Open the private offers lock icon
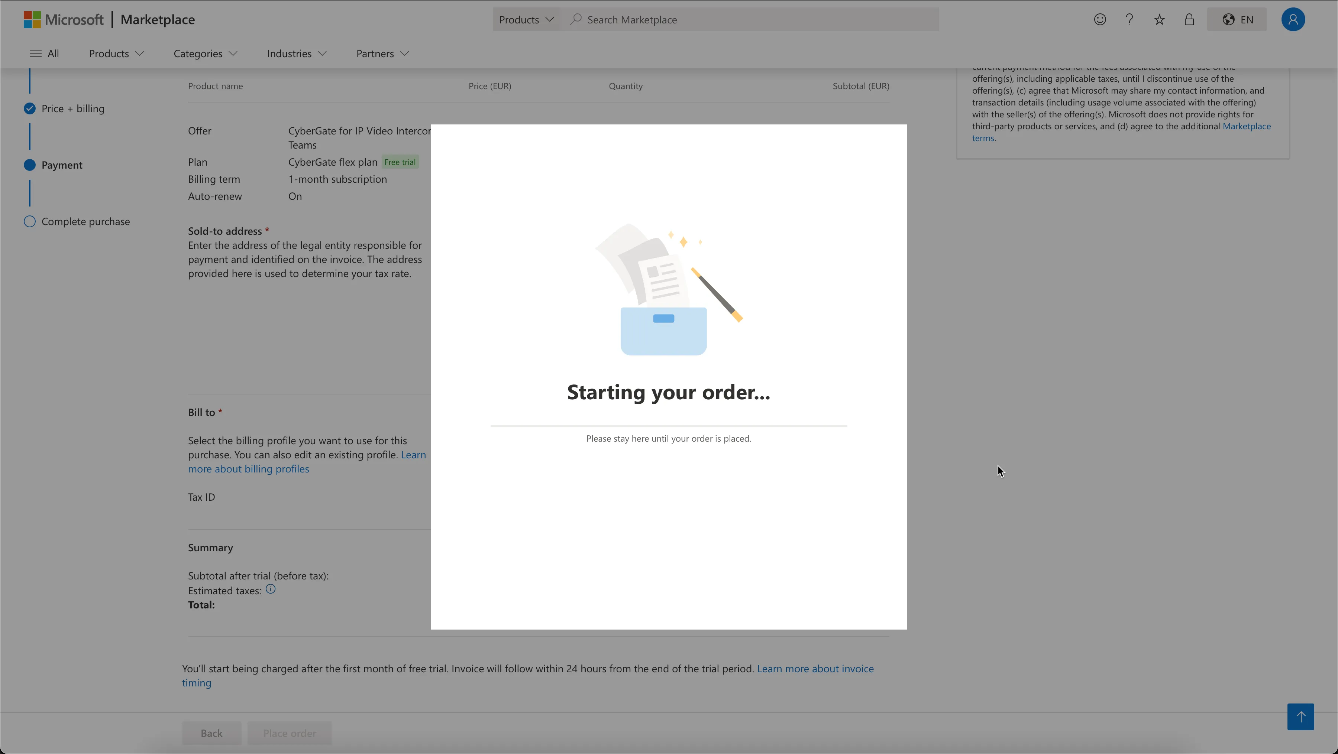 (x=1189, y=20)
